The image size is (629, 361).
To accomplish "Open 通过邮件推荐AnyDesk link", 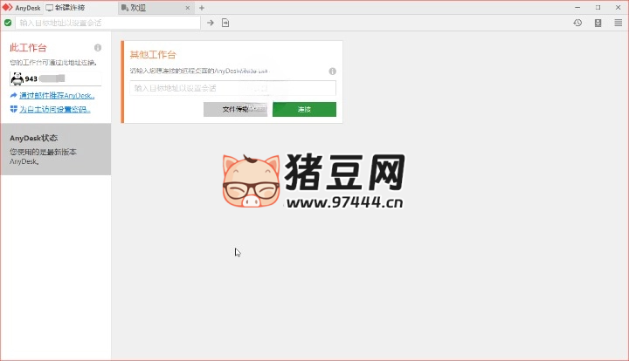I will [57, 95].
